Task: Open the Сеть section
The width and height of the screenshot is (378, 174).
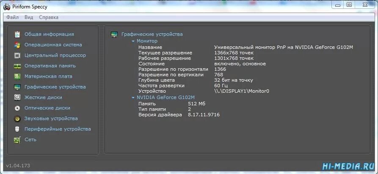Action: click(30, 140)
